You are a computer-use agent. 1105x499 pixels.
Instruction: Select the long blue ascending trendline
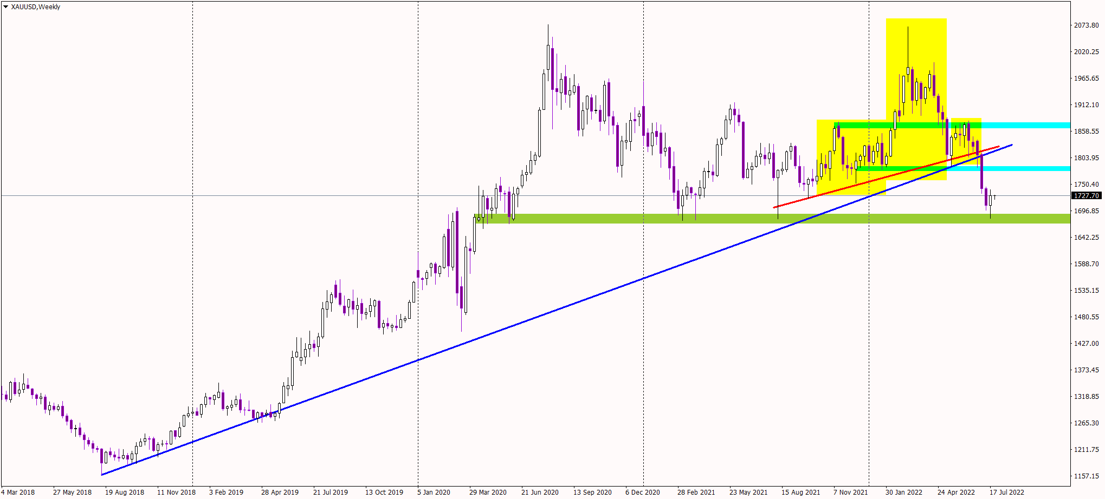[x=556, y=310]
